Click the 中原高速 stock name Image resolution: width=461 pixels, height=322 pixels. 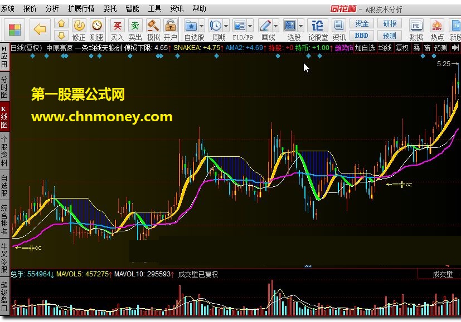[x=60, y=48]
